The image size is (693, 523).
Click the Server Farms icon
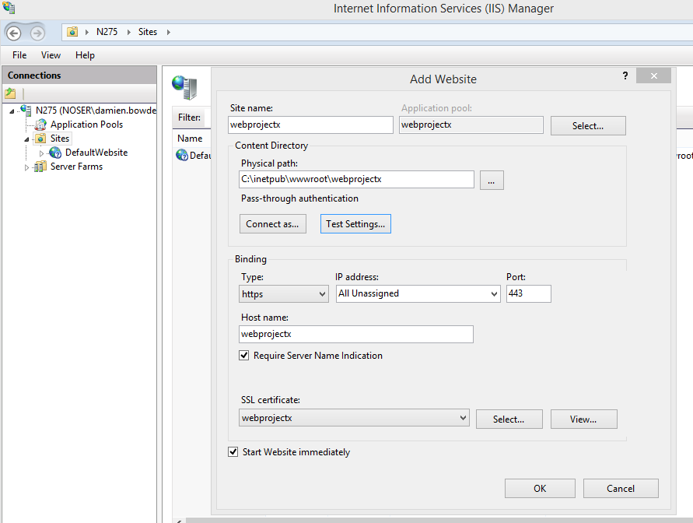40,167
